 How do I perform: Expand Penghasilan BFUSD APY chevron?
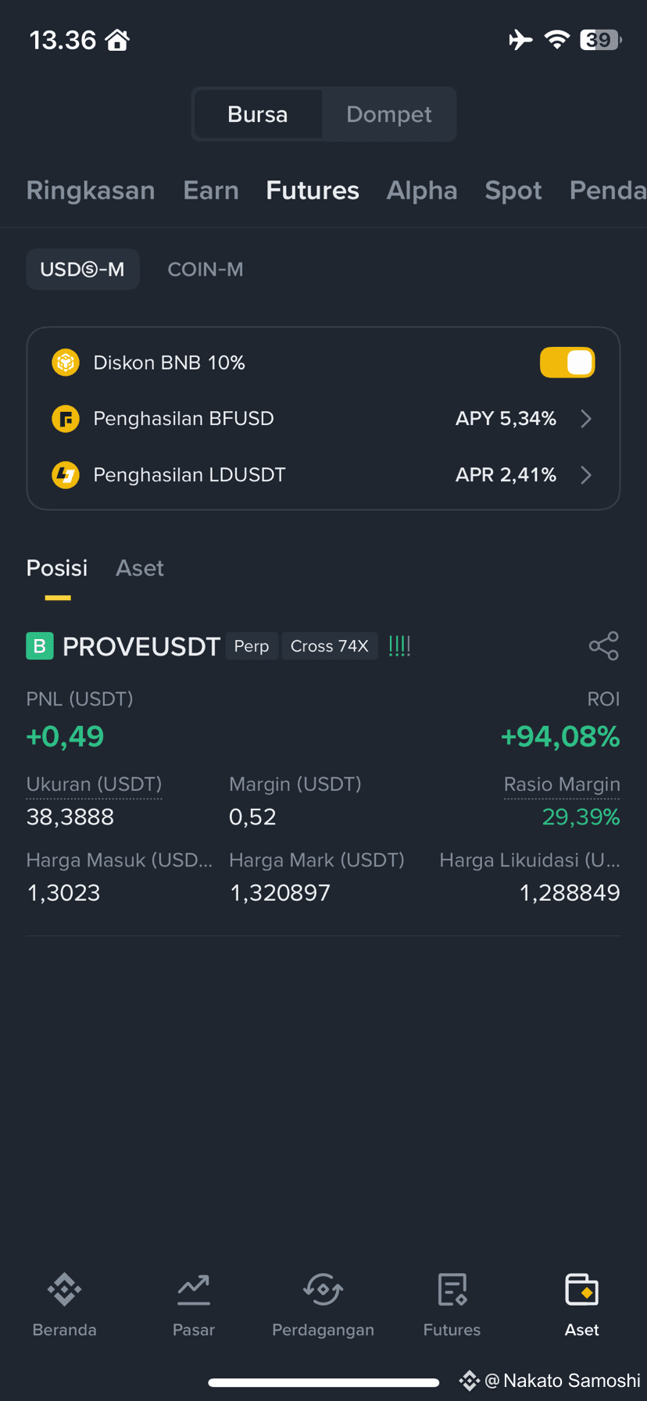click(x=586, y=419)
